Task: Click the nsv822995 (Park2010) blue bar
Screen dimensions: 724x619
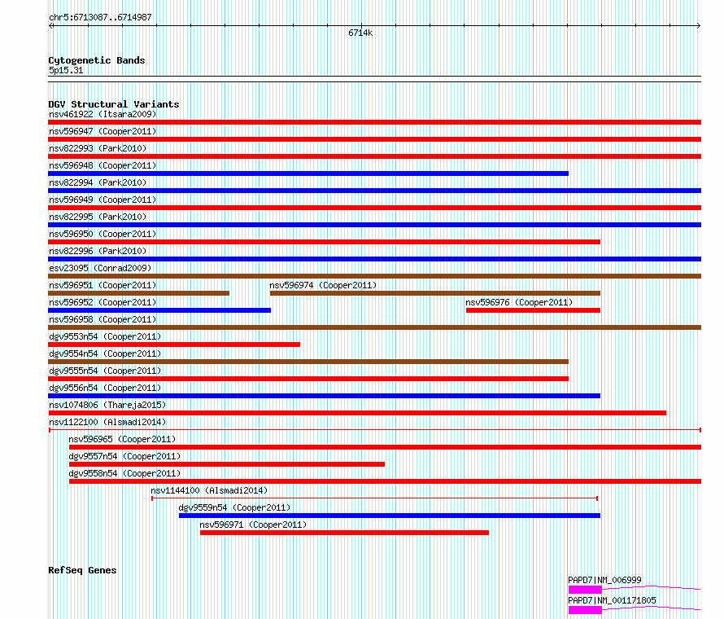Action: point(374,225)
